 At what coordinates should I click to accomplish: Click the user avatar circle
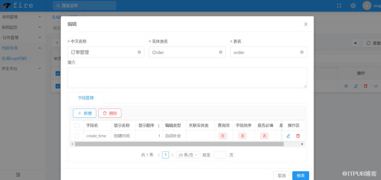click(x=367, y=6)
